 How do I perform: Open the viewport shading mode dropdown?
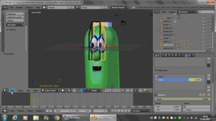pyautogui.click(x=63, y=90)
